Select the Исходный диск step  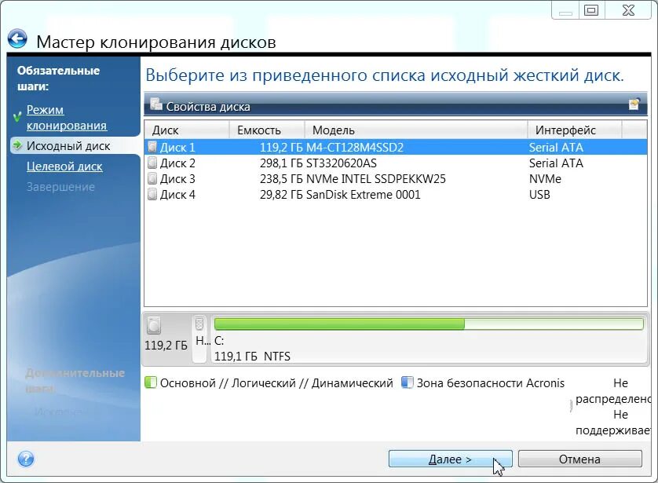click(x=68, y=146)
